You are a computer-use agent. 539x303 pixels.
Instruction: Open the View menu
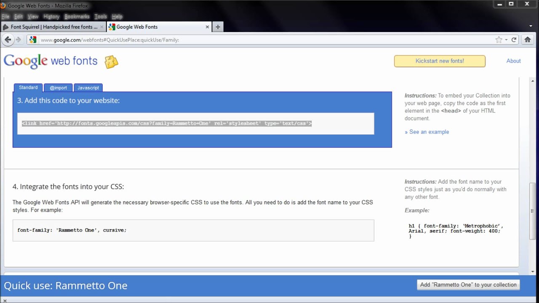click(33, 16)
